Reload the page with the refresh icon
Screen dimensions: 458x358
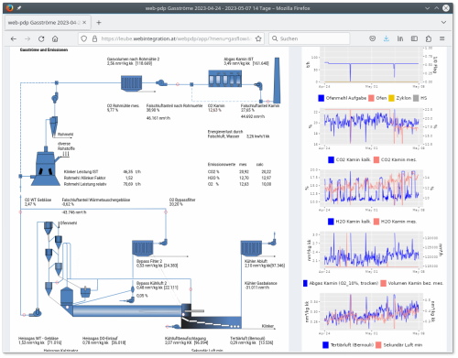(41, 38)
